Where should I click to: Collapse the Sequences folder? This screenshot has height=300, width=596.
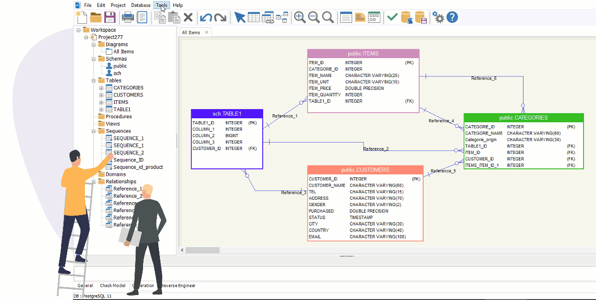(94, 131)
